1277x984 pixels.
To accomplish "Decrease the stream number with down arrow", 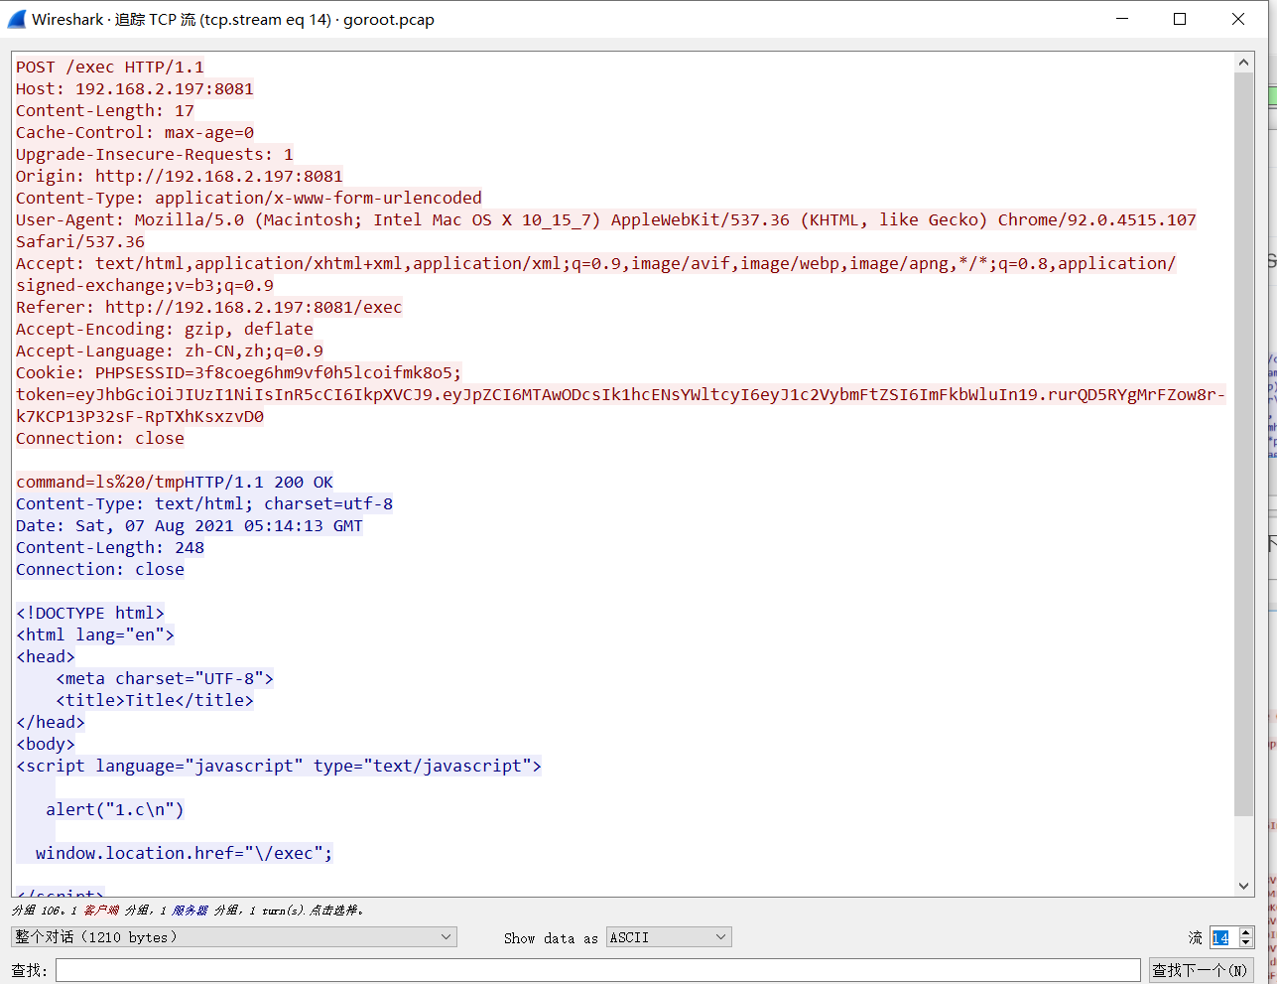I will [1246, 942].
